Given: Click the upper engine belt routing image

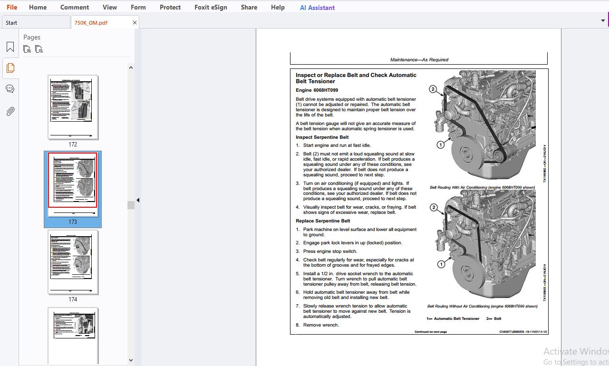Looking at the screenshot, I should point(482,126).
